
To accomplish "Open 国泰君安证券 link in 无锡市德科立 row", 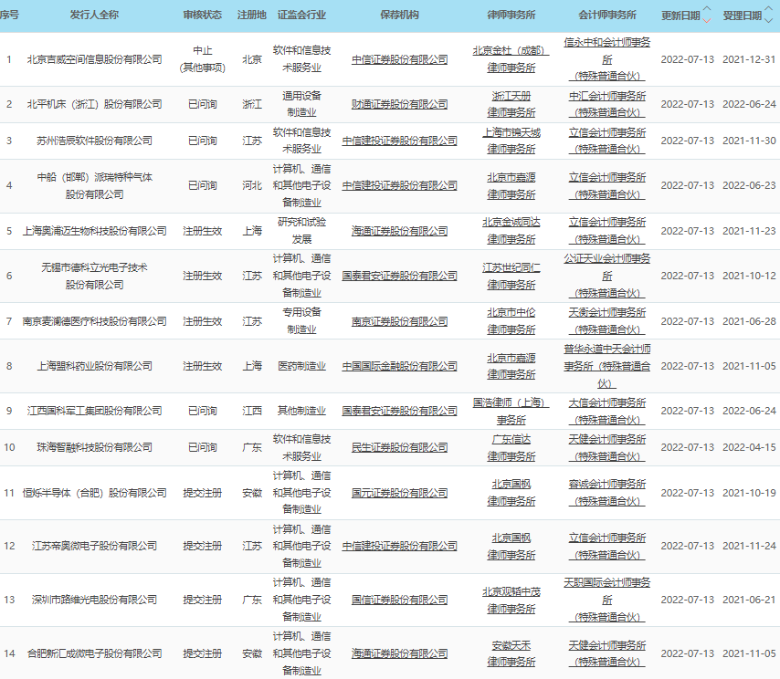I will (399, 276).
